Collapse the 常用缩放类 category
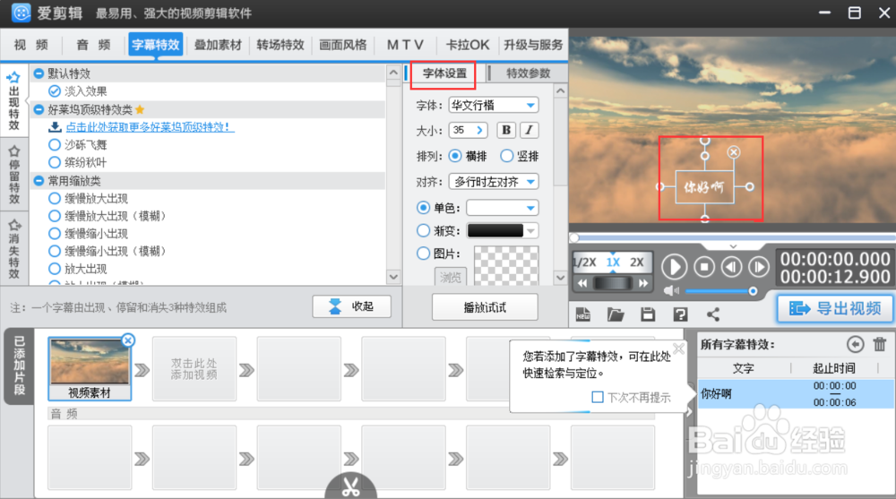Image resolution: width=896 pixels, height=499 pixels. click(x=39, y=181)
